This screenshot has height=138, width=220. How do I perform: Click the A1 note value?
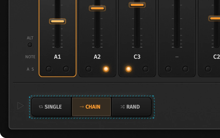coord(57,57)
